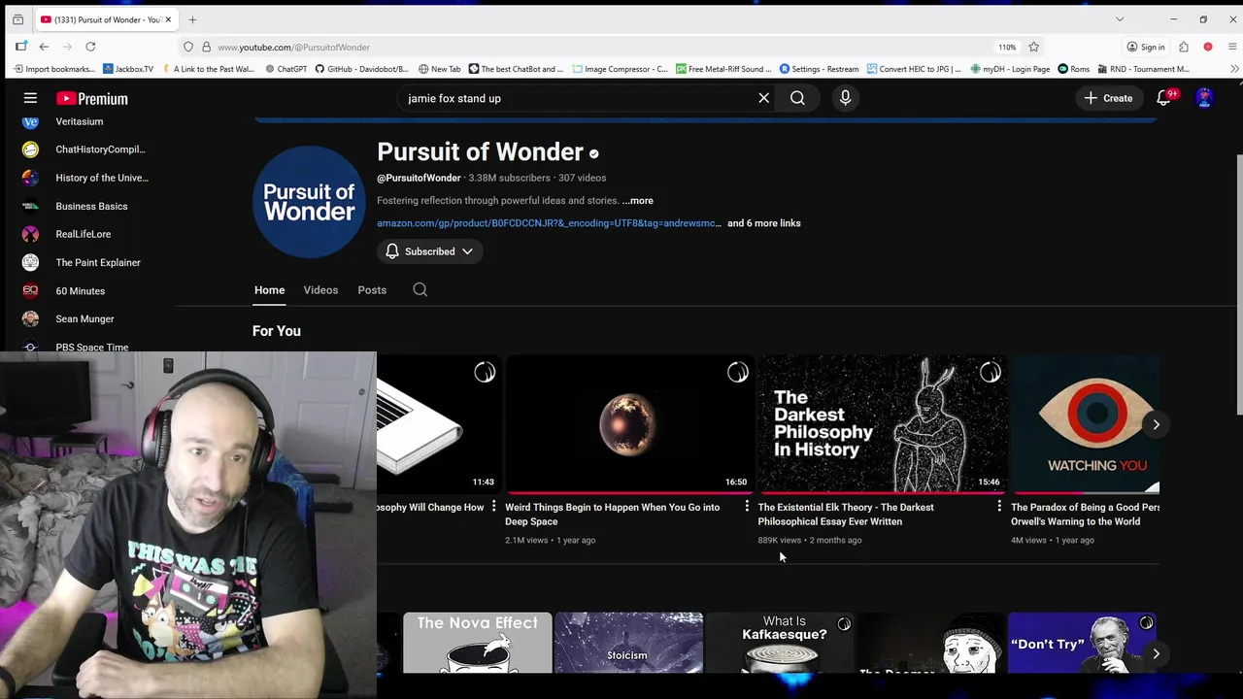The width and height of the screenshot is (1243, 699).
Task: Click the Pursuit of Wonder channel avatar
Action: click(x=309, y=202)
